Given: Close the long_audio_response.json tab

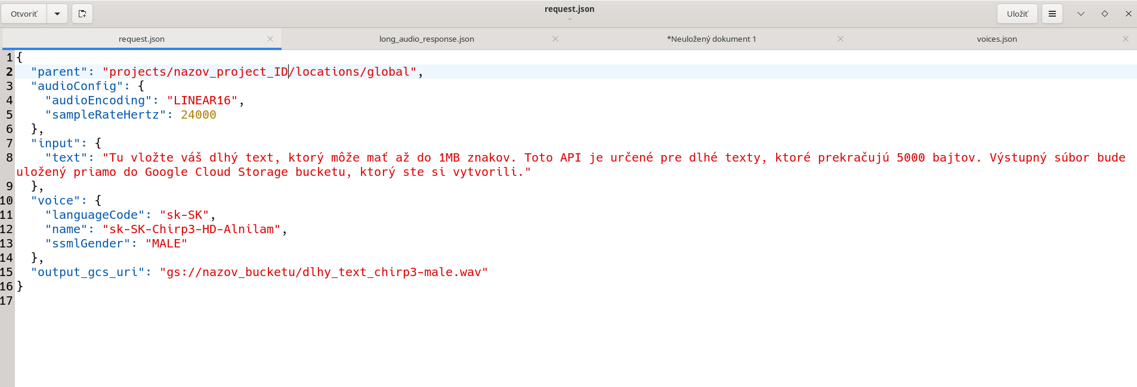Looking at the screenshot, I should coord(555,39).
